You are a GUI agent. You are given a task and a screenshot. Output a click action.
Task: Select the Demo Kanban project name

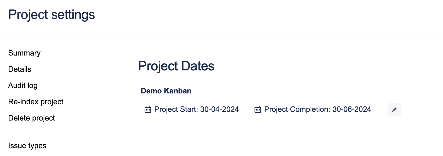tap(166, 91)
